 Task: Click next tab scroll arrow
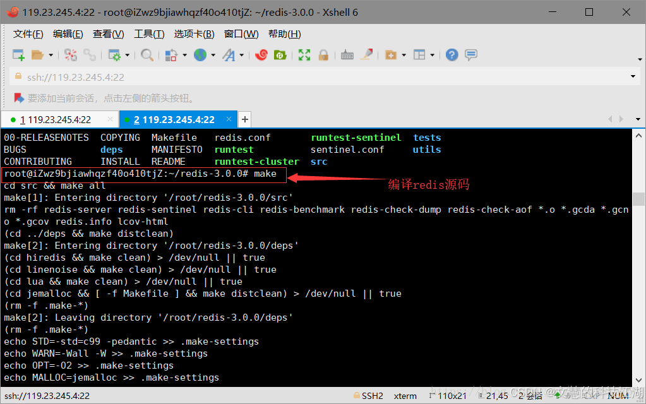click(621, 119)
